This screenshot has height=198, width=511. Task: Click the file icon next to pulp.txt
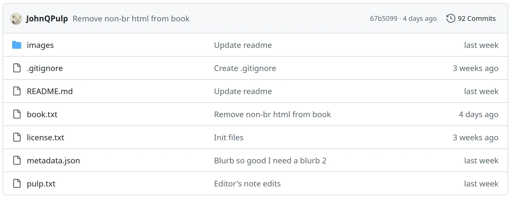click(x=17, y=183)
